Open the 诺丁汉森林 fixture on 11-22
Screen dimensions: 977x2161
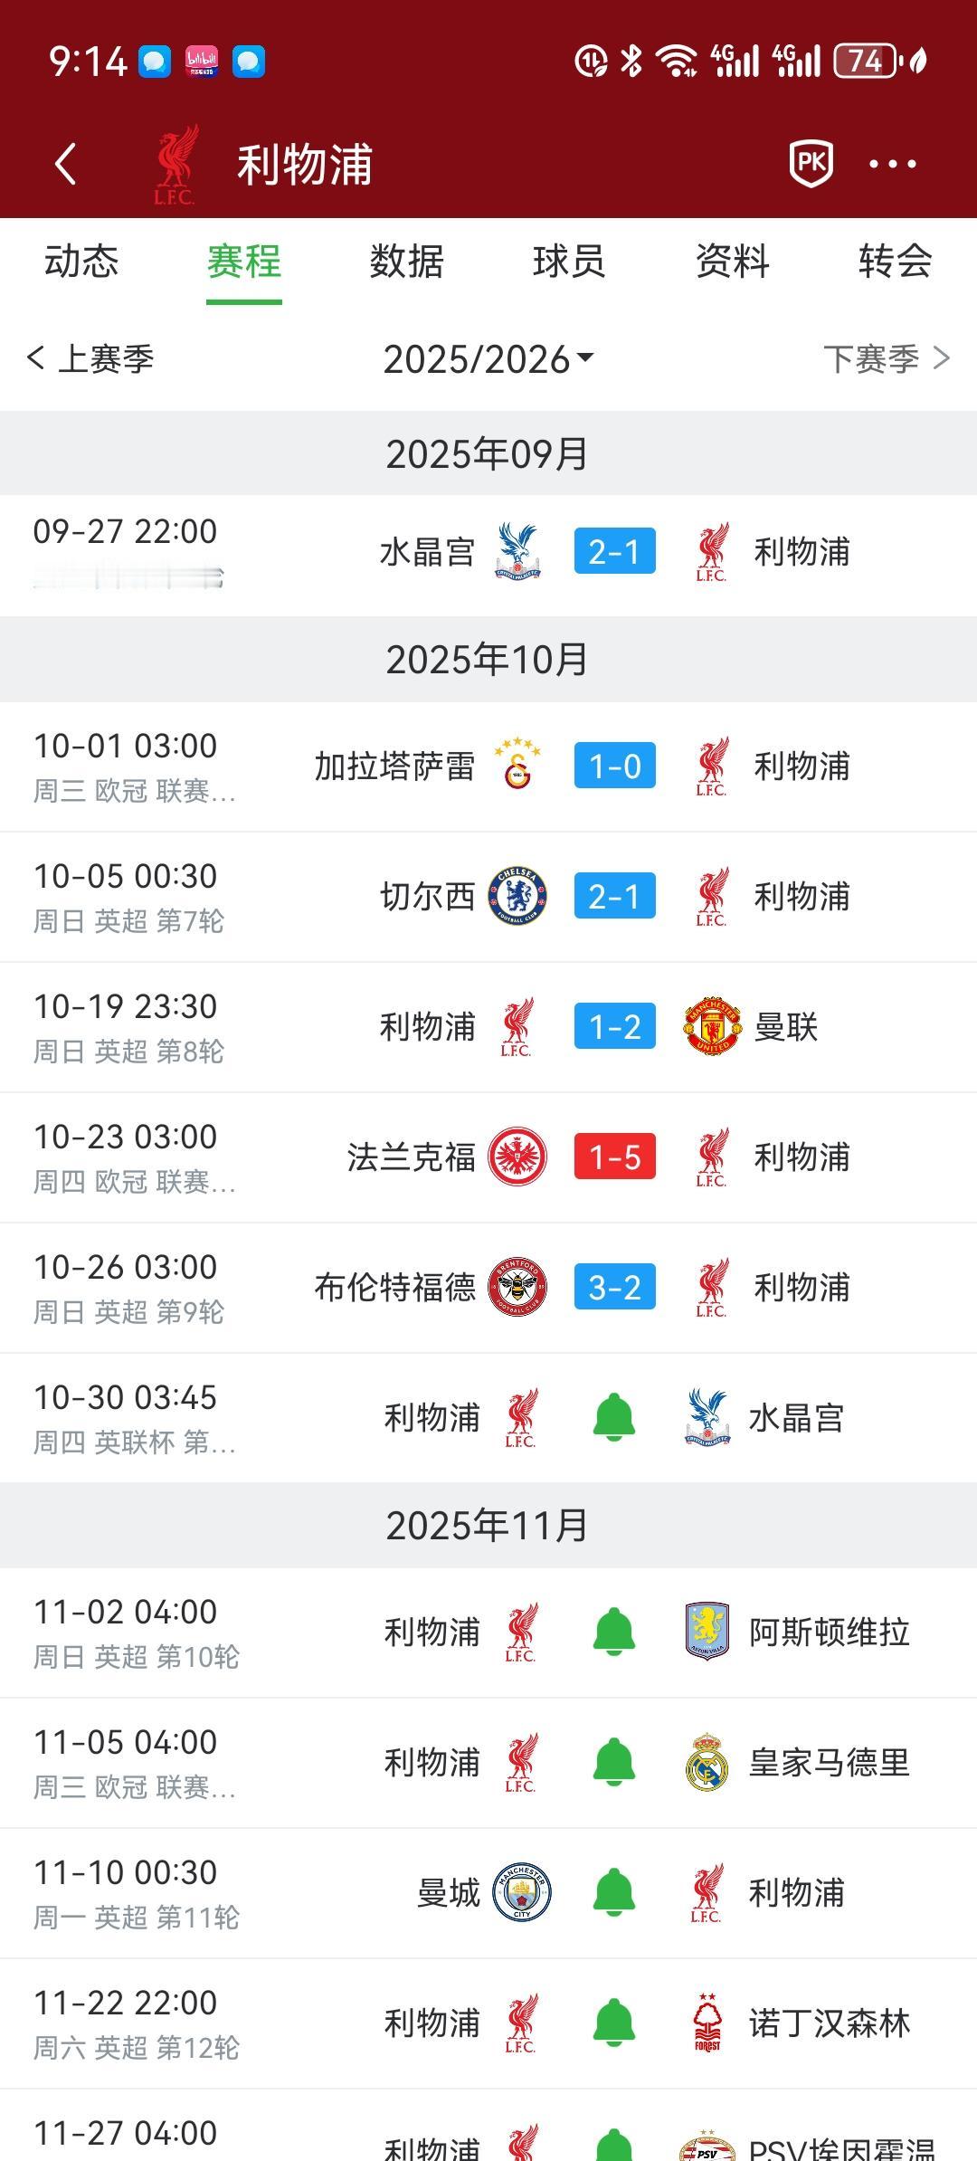click(488, 2023)
